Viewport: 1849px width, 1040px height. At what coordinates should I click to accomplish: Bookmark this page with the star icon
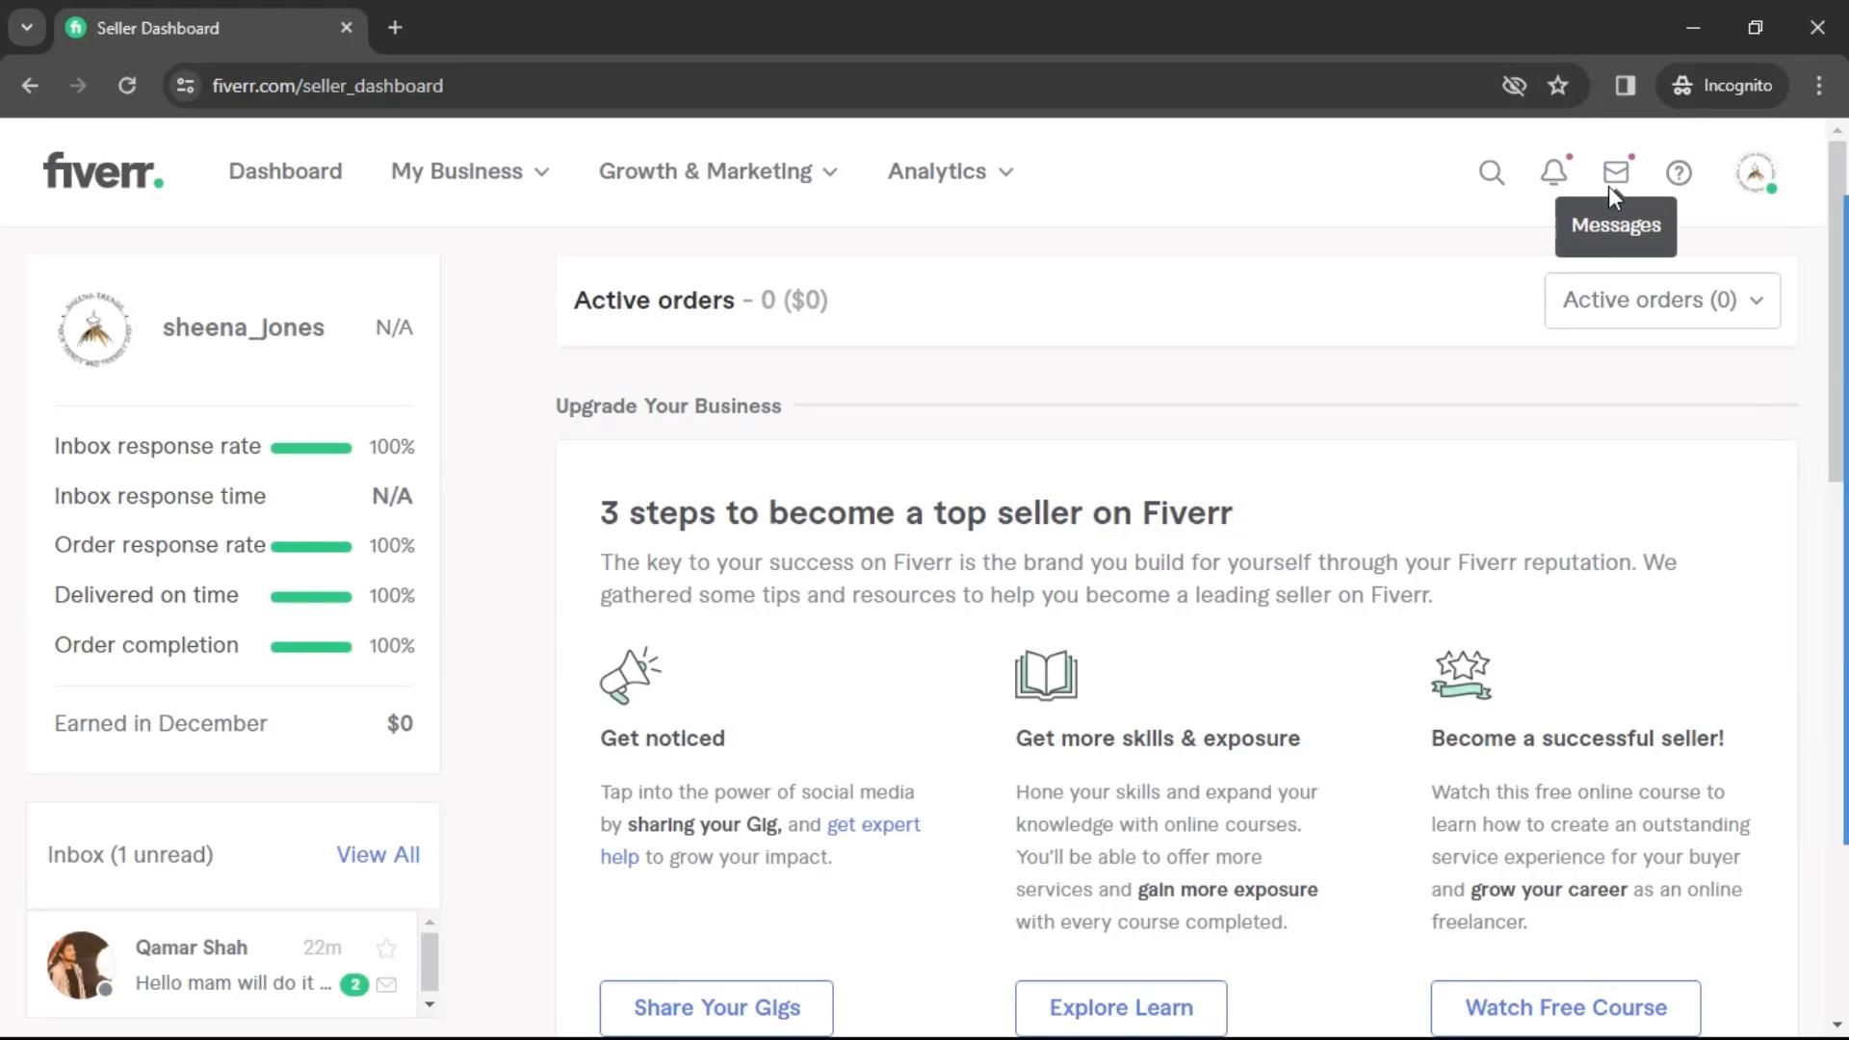coord(1557,86)
